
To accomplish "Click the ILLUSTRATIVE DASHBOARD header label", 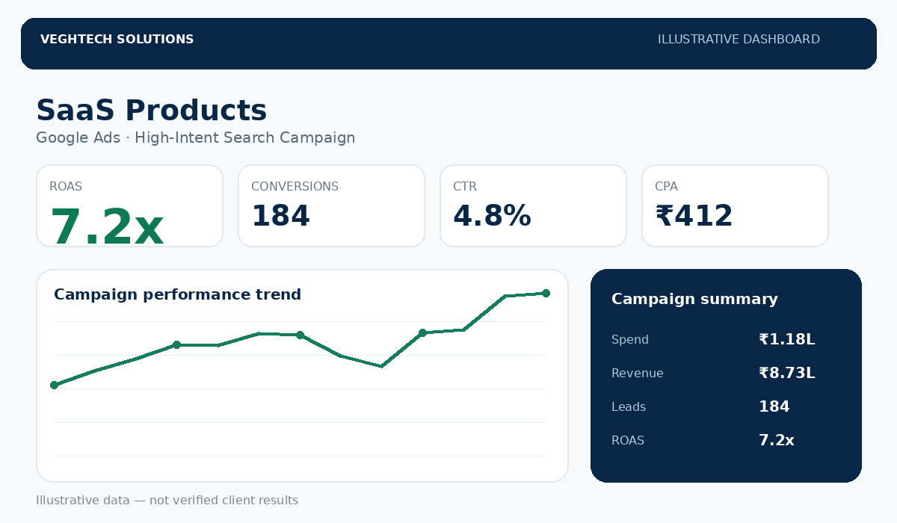I will tap(739, 40).
